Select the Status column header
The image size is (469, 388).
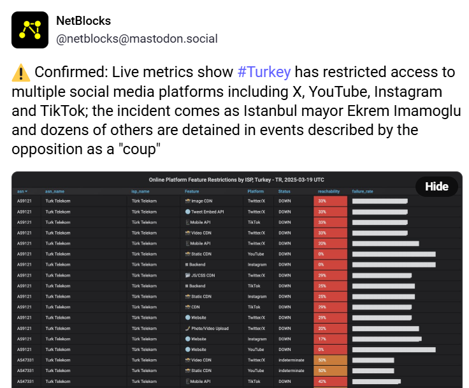(284, 192)
